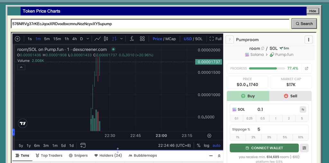This screenshot has width=329, height=163.
Task: Select the 1s timeframe
Action: click(x=30, y=39)
